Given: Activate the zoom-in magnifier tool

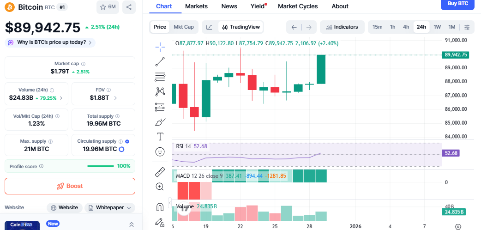Looking at the screenshot, I should (160, 187).
